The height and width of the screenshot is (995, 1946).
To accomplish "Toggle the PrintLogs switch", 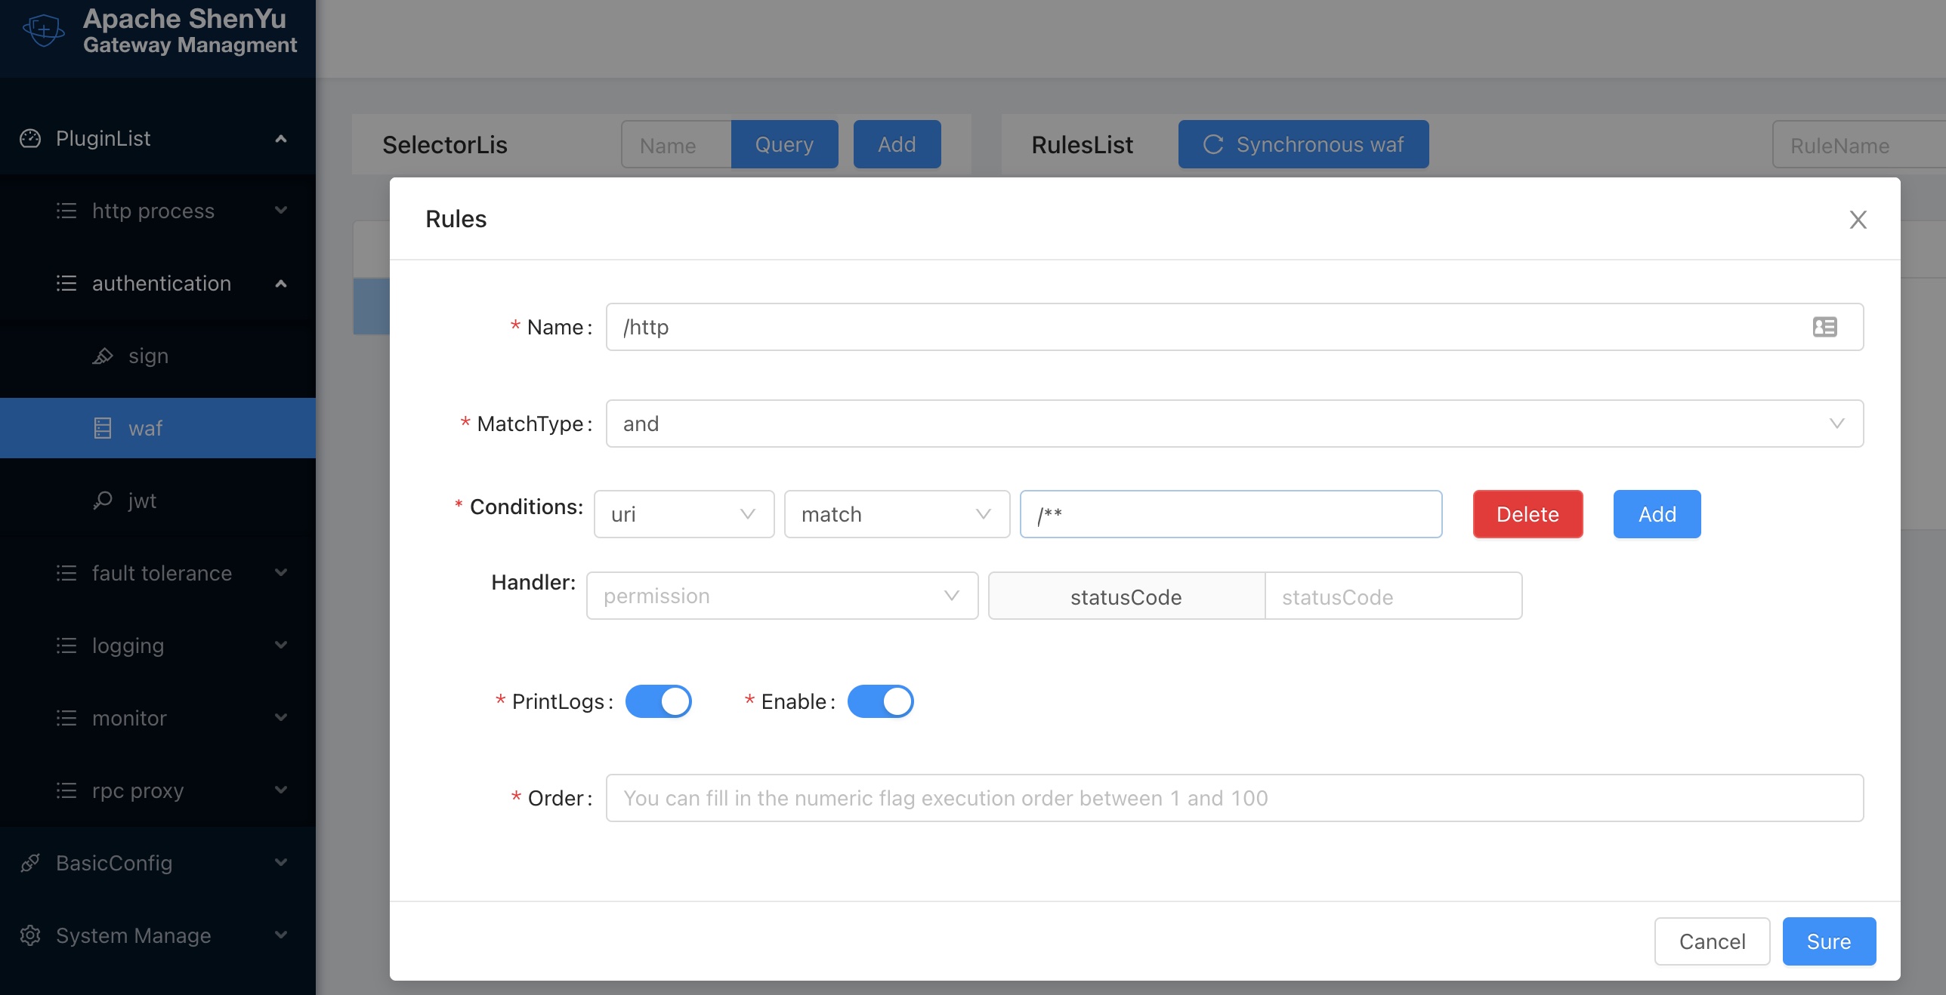I will coord(658,701).
